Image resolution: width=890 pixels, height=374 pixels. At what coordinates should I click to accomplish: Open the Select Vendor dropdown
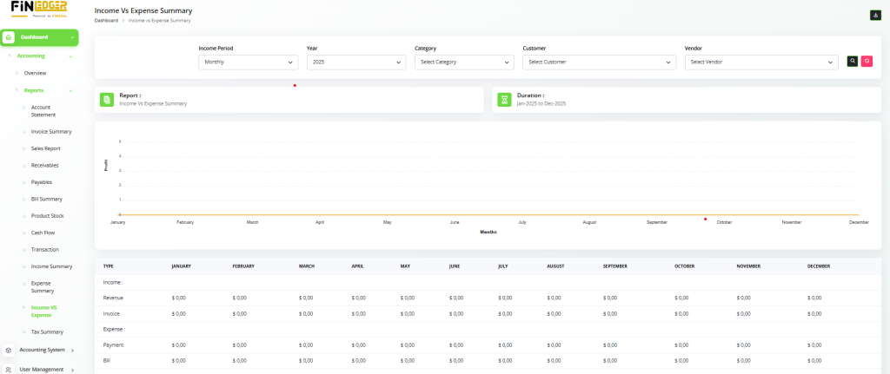tap(761, 62)
